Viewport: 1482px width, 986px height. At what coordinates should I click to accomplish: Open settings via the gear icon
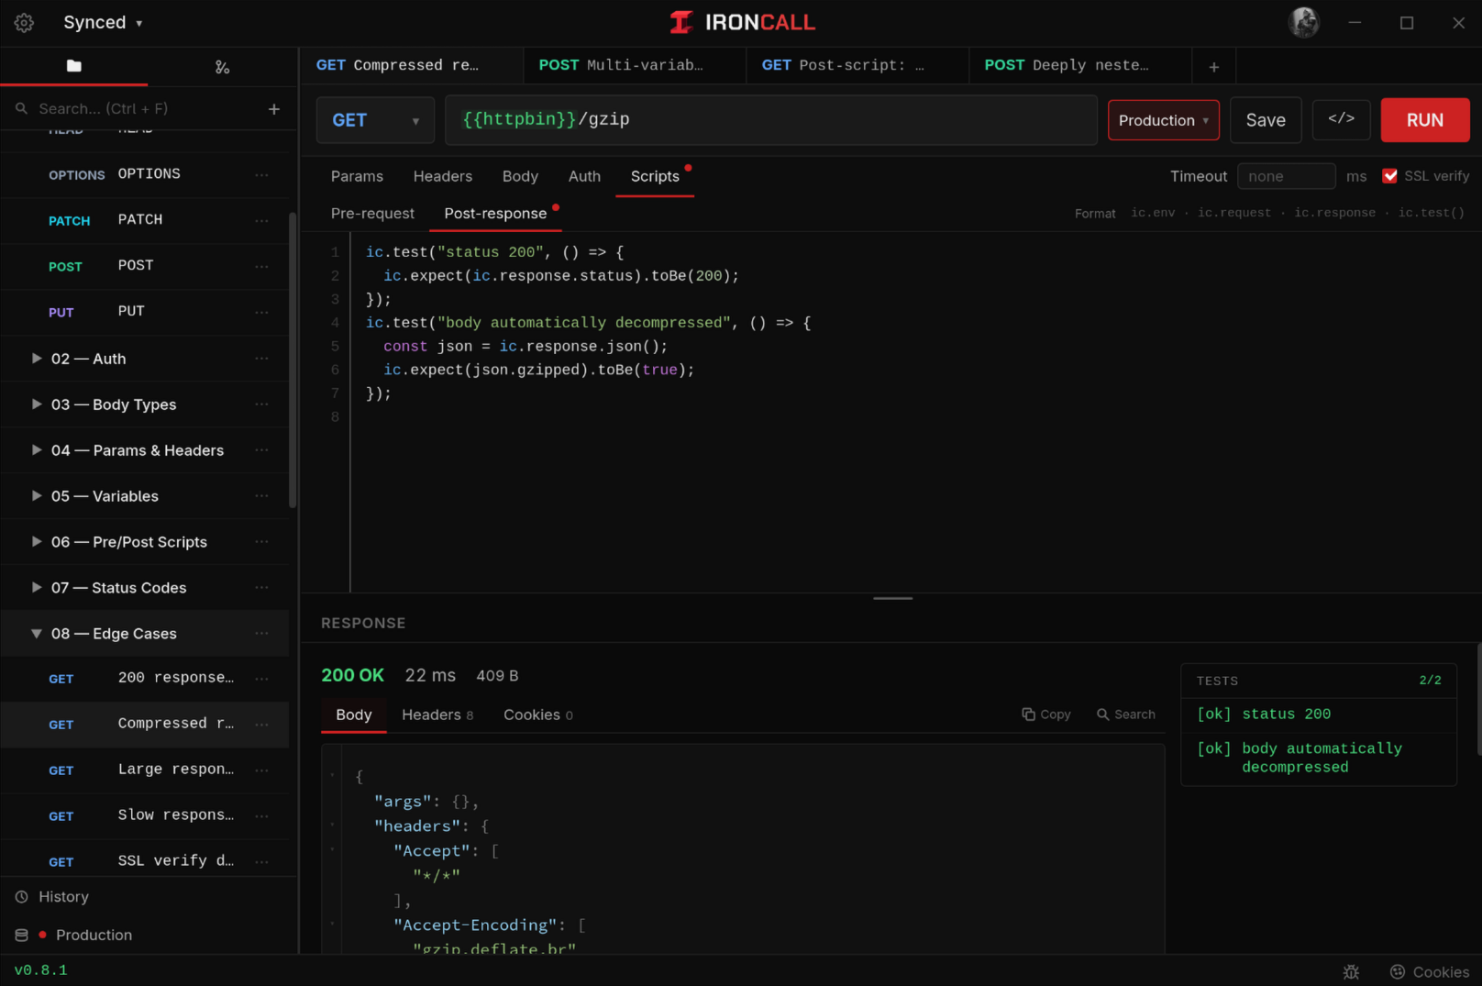(24, 23)
